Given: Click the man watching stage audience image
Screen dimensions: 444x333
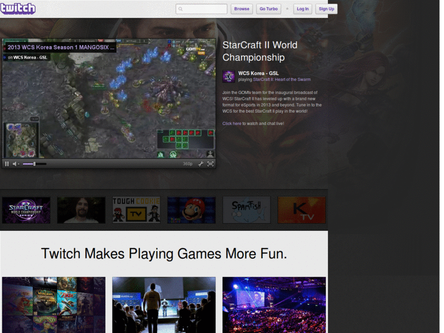Looking at the screenshot, I should pos(164,305).
